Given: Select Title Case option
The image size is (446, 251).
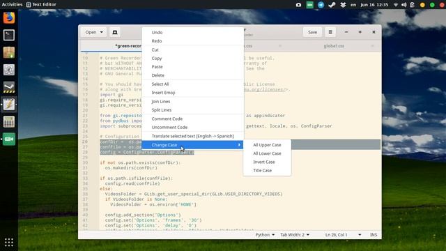Looking at the screenshot, I should 267,170.
